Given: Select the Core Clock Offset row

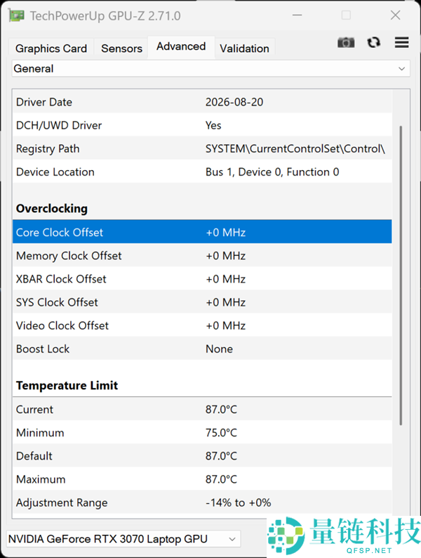Looking at the screenshot, I should click(202, 232).
